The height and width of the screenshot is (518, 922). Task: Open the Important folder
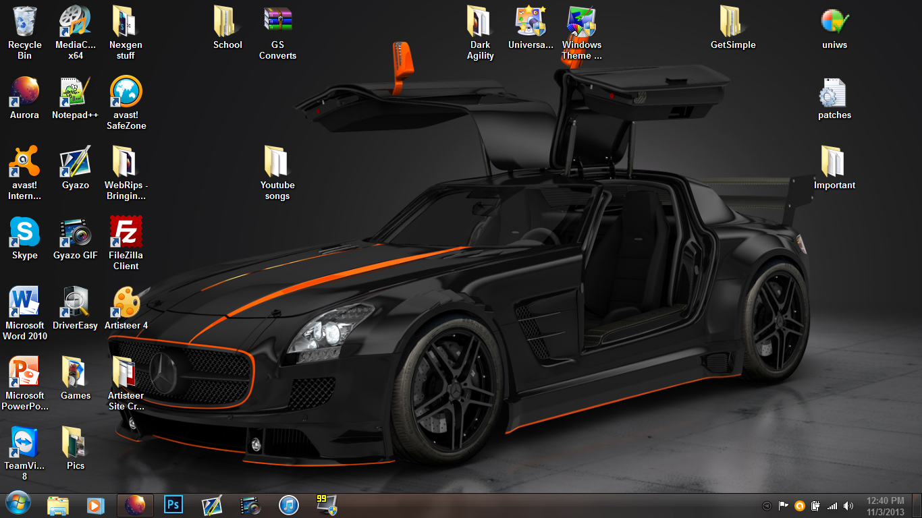click(835, 167)
